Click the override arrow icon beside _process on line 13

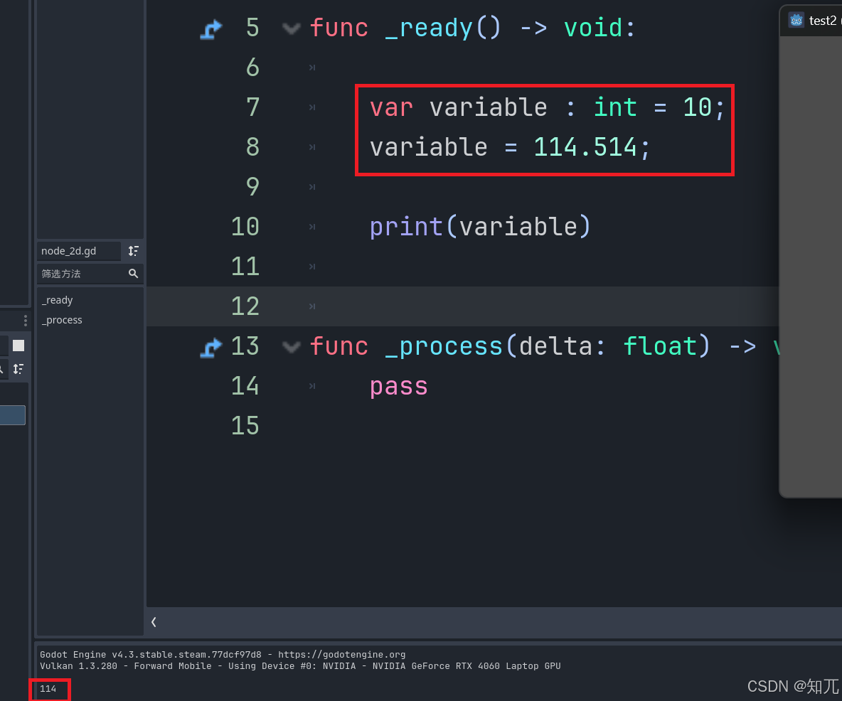tap(210, 346)
